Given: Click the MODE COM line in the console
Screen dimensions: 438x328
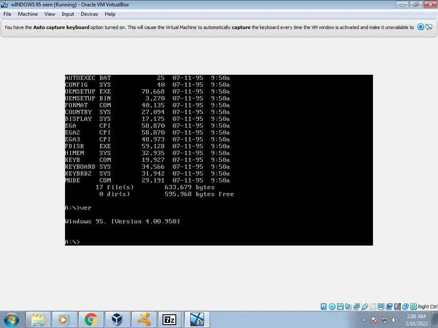Looking at the screenshot, I should click(147, 180).
